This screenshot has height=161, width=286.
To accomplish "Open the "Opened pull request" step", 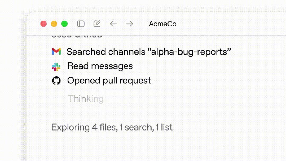I will pyautogui.click(x=109, y=80).
